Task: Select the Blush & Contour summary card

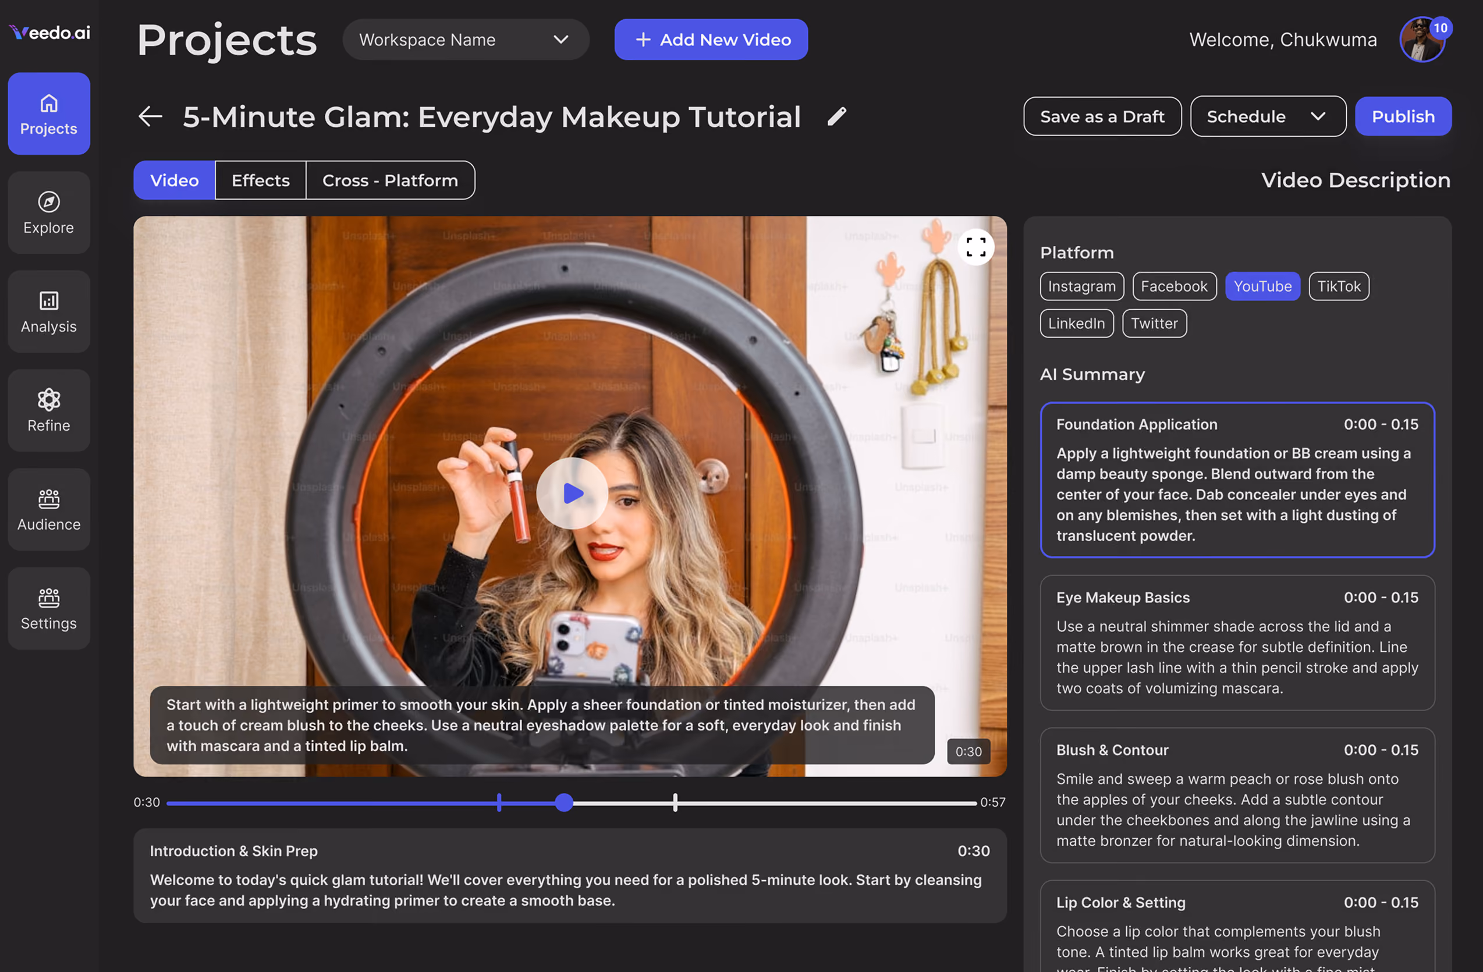Action: [1237, 796]
